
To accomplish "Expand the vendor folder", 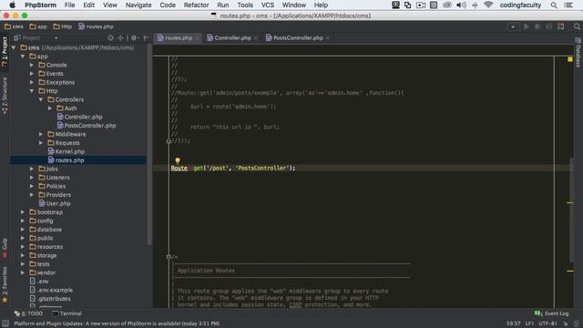I will click(x=23, y=272).
